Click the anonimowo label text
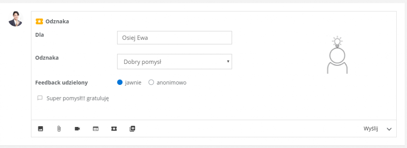Viewport: 407px width, 148px height. click(x=171, y=83)
